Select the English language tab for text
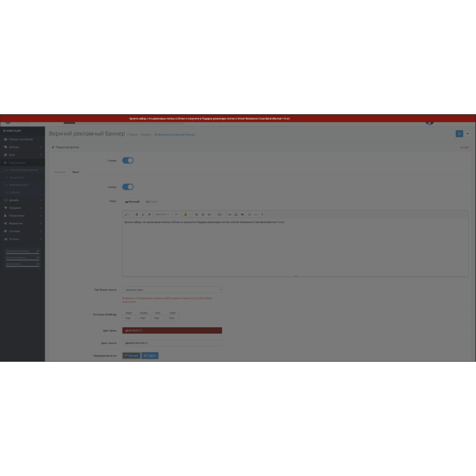 [x=152, y=202]
